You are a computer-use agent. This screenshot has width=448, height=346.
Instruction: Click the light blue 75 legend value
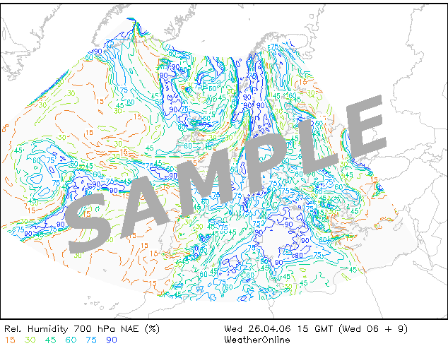pyautogui.click(x=91, y=340)
